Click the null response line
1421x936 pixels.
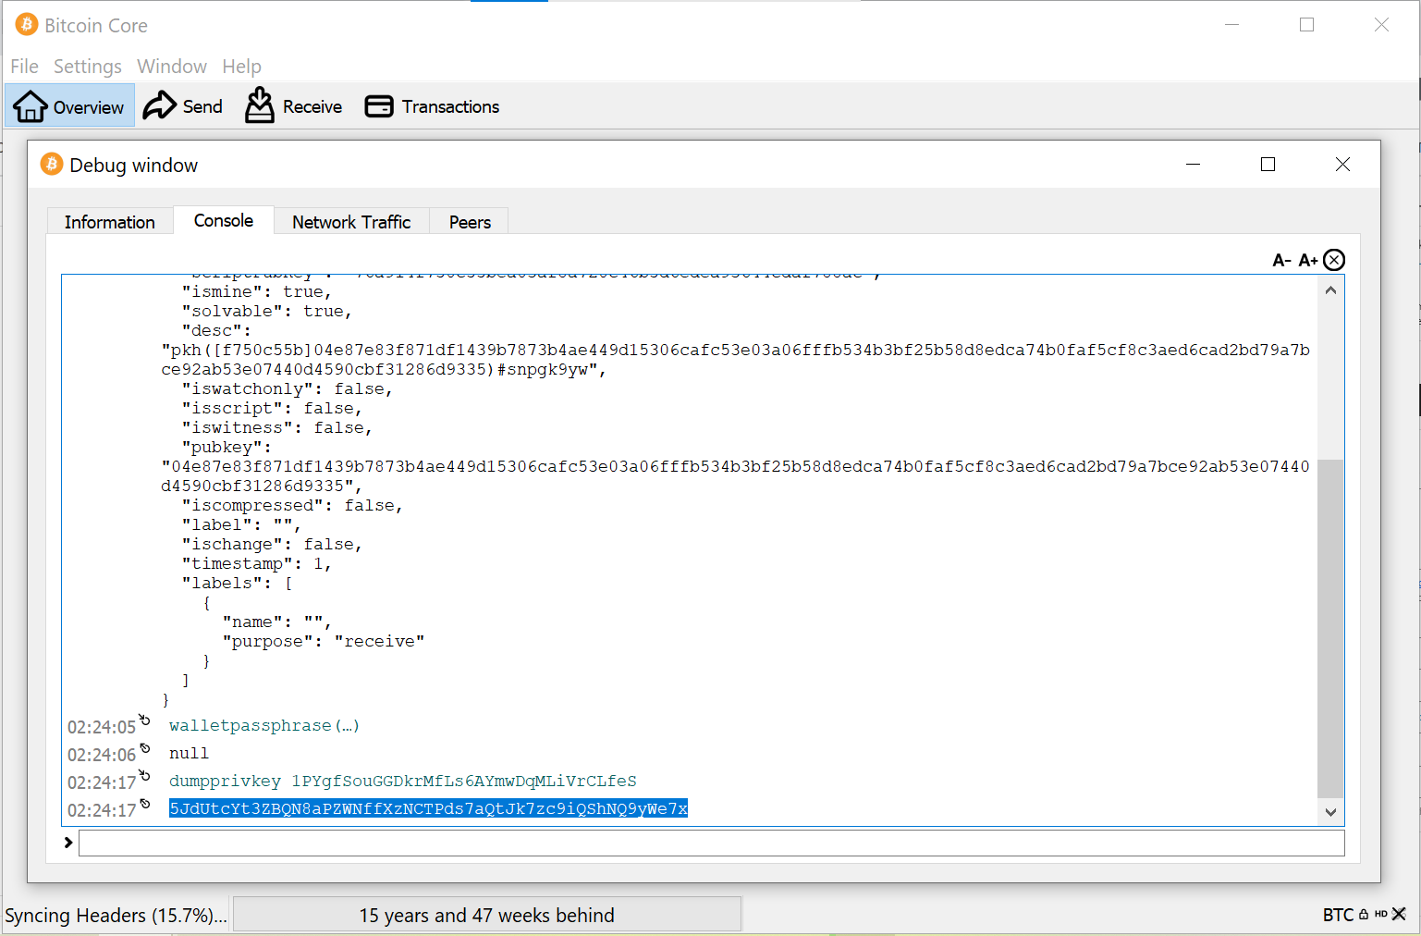(x=189, y=754)
